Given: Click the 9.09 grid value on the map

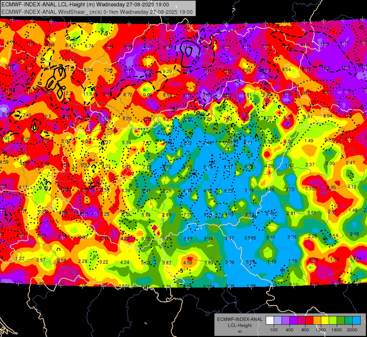Looking at the screenshot, I should coord(147,95).
